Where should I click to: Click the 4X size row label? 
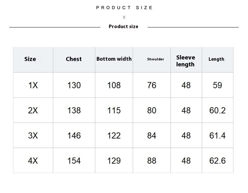(33, 161)
